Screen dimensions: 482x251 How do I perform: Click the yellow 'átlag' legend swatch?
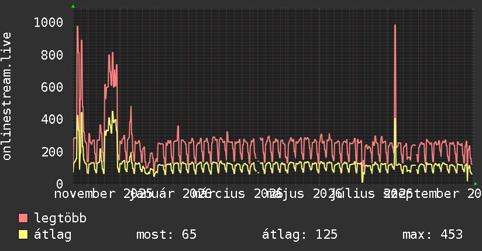[x=23, y=235]
